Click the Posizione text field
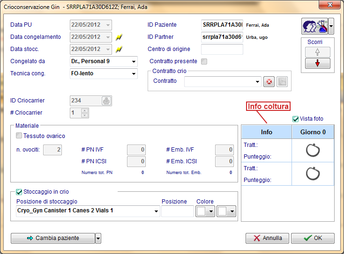Image resolution: width=344 pixels, height=254 pixels. pos(178,211)
